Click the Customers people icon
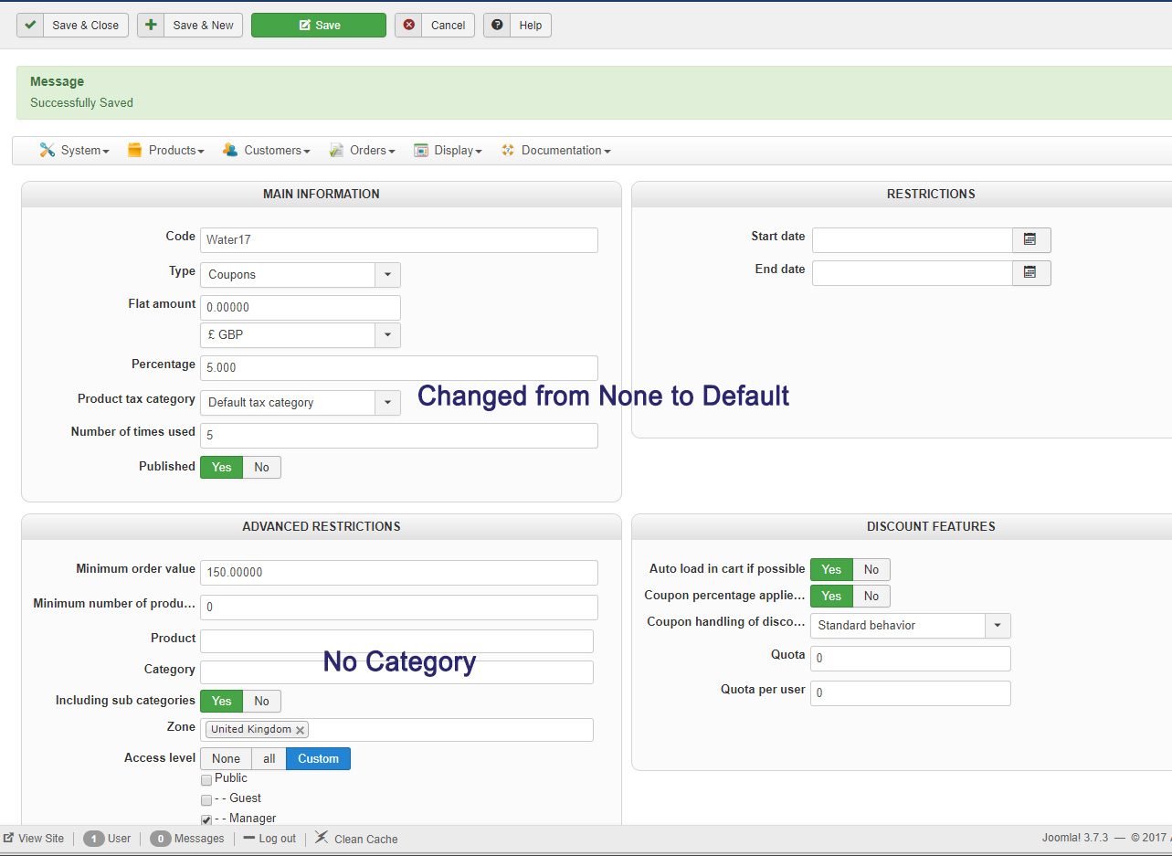Screen dimensions: 1172x856 230,150
